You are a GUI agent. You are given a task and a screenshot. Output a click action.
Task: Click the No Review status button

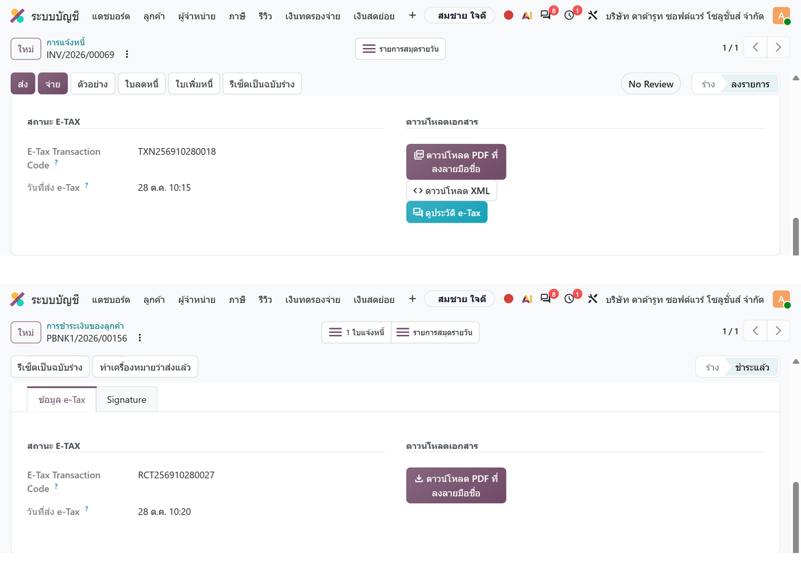(x=651, y=84)
